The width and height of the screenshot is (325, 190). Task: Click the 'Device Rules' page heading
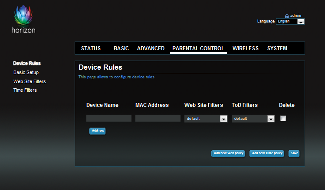(100, 67)
